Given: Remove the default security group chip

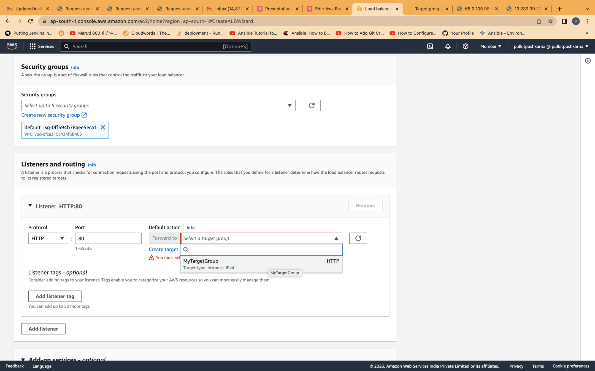Looking at the screenshot, I should click(103, 127).
